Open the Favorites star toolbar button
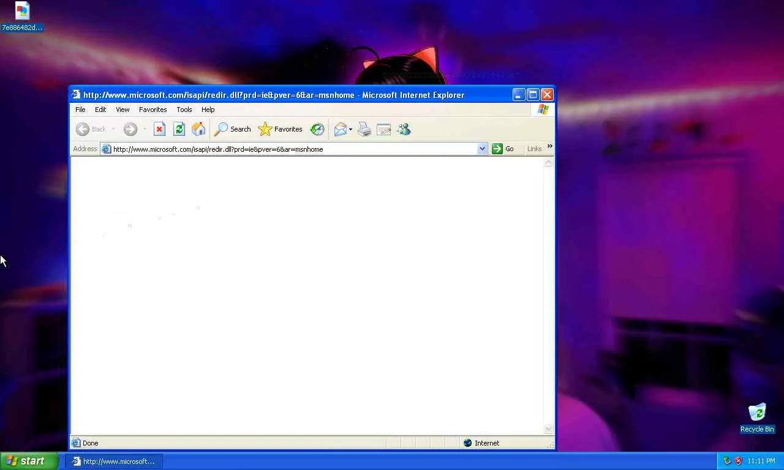Viewport: 784px width, 470px height. 281,129
